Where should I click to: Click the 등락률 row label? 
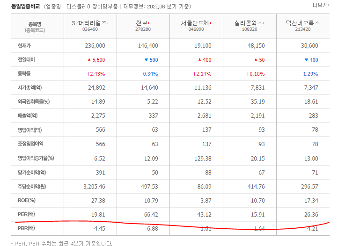(24, 74)
